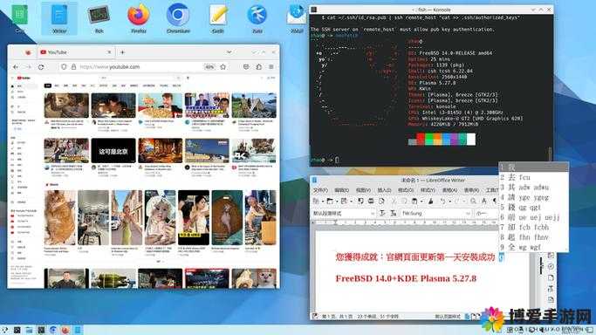Image resolution: width=596 pixels, height=335 pixels.
Task: Choose IME candidate 5 錢 qg qgt
Action: [534, 208]
